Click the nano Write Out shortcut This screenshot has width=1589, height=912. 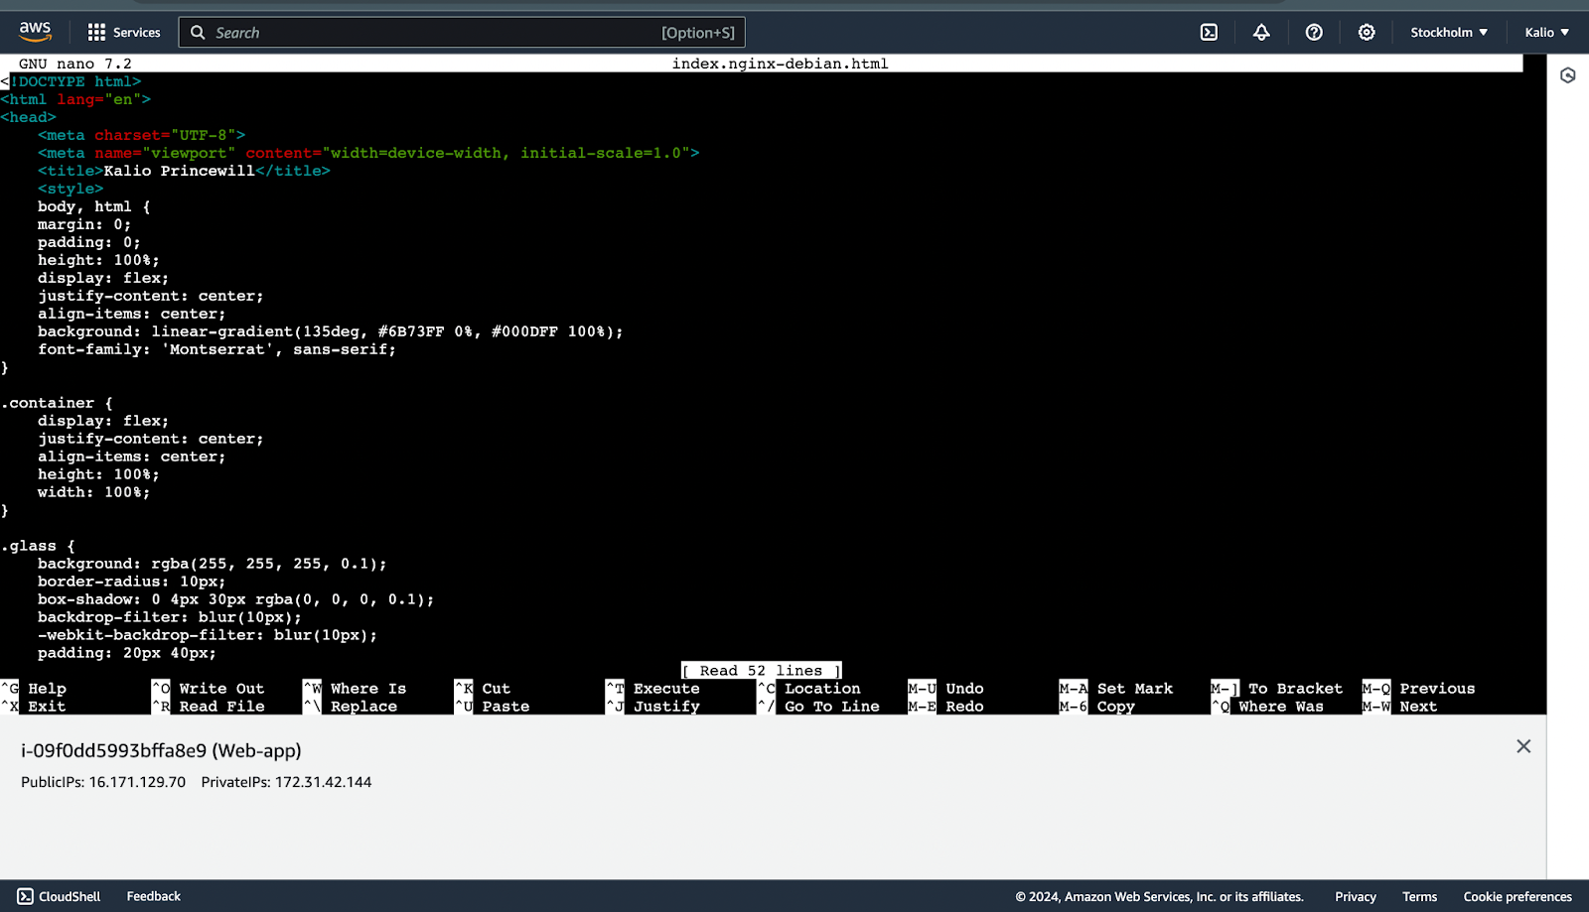click(x=209, y=689)
